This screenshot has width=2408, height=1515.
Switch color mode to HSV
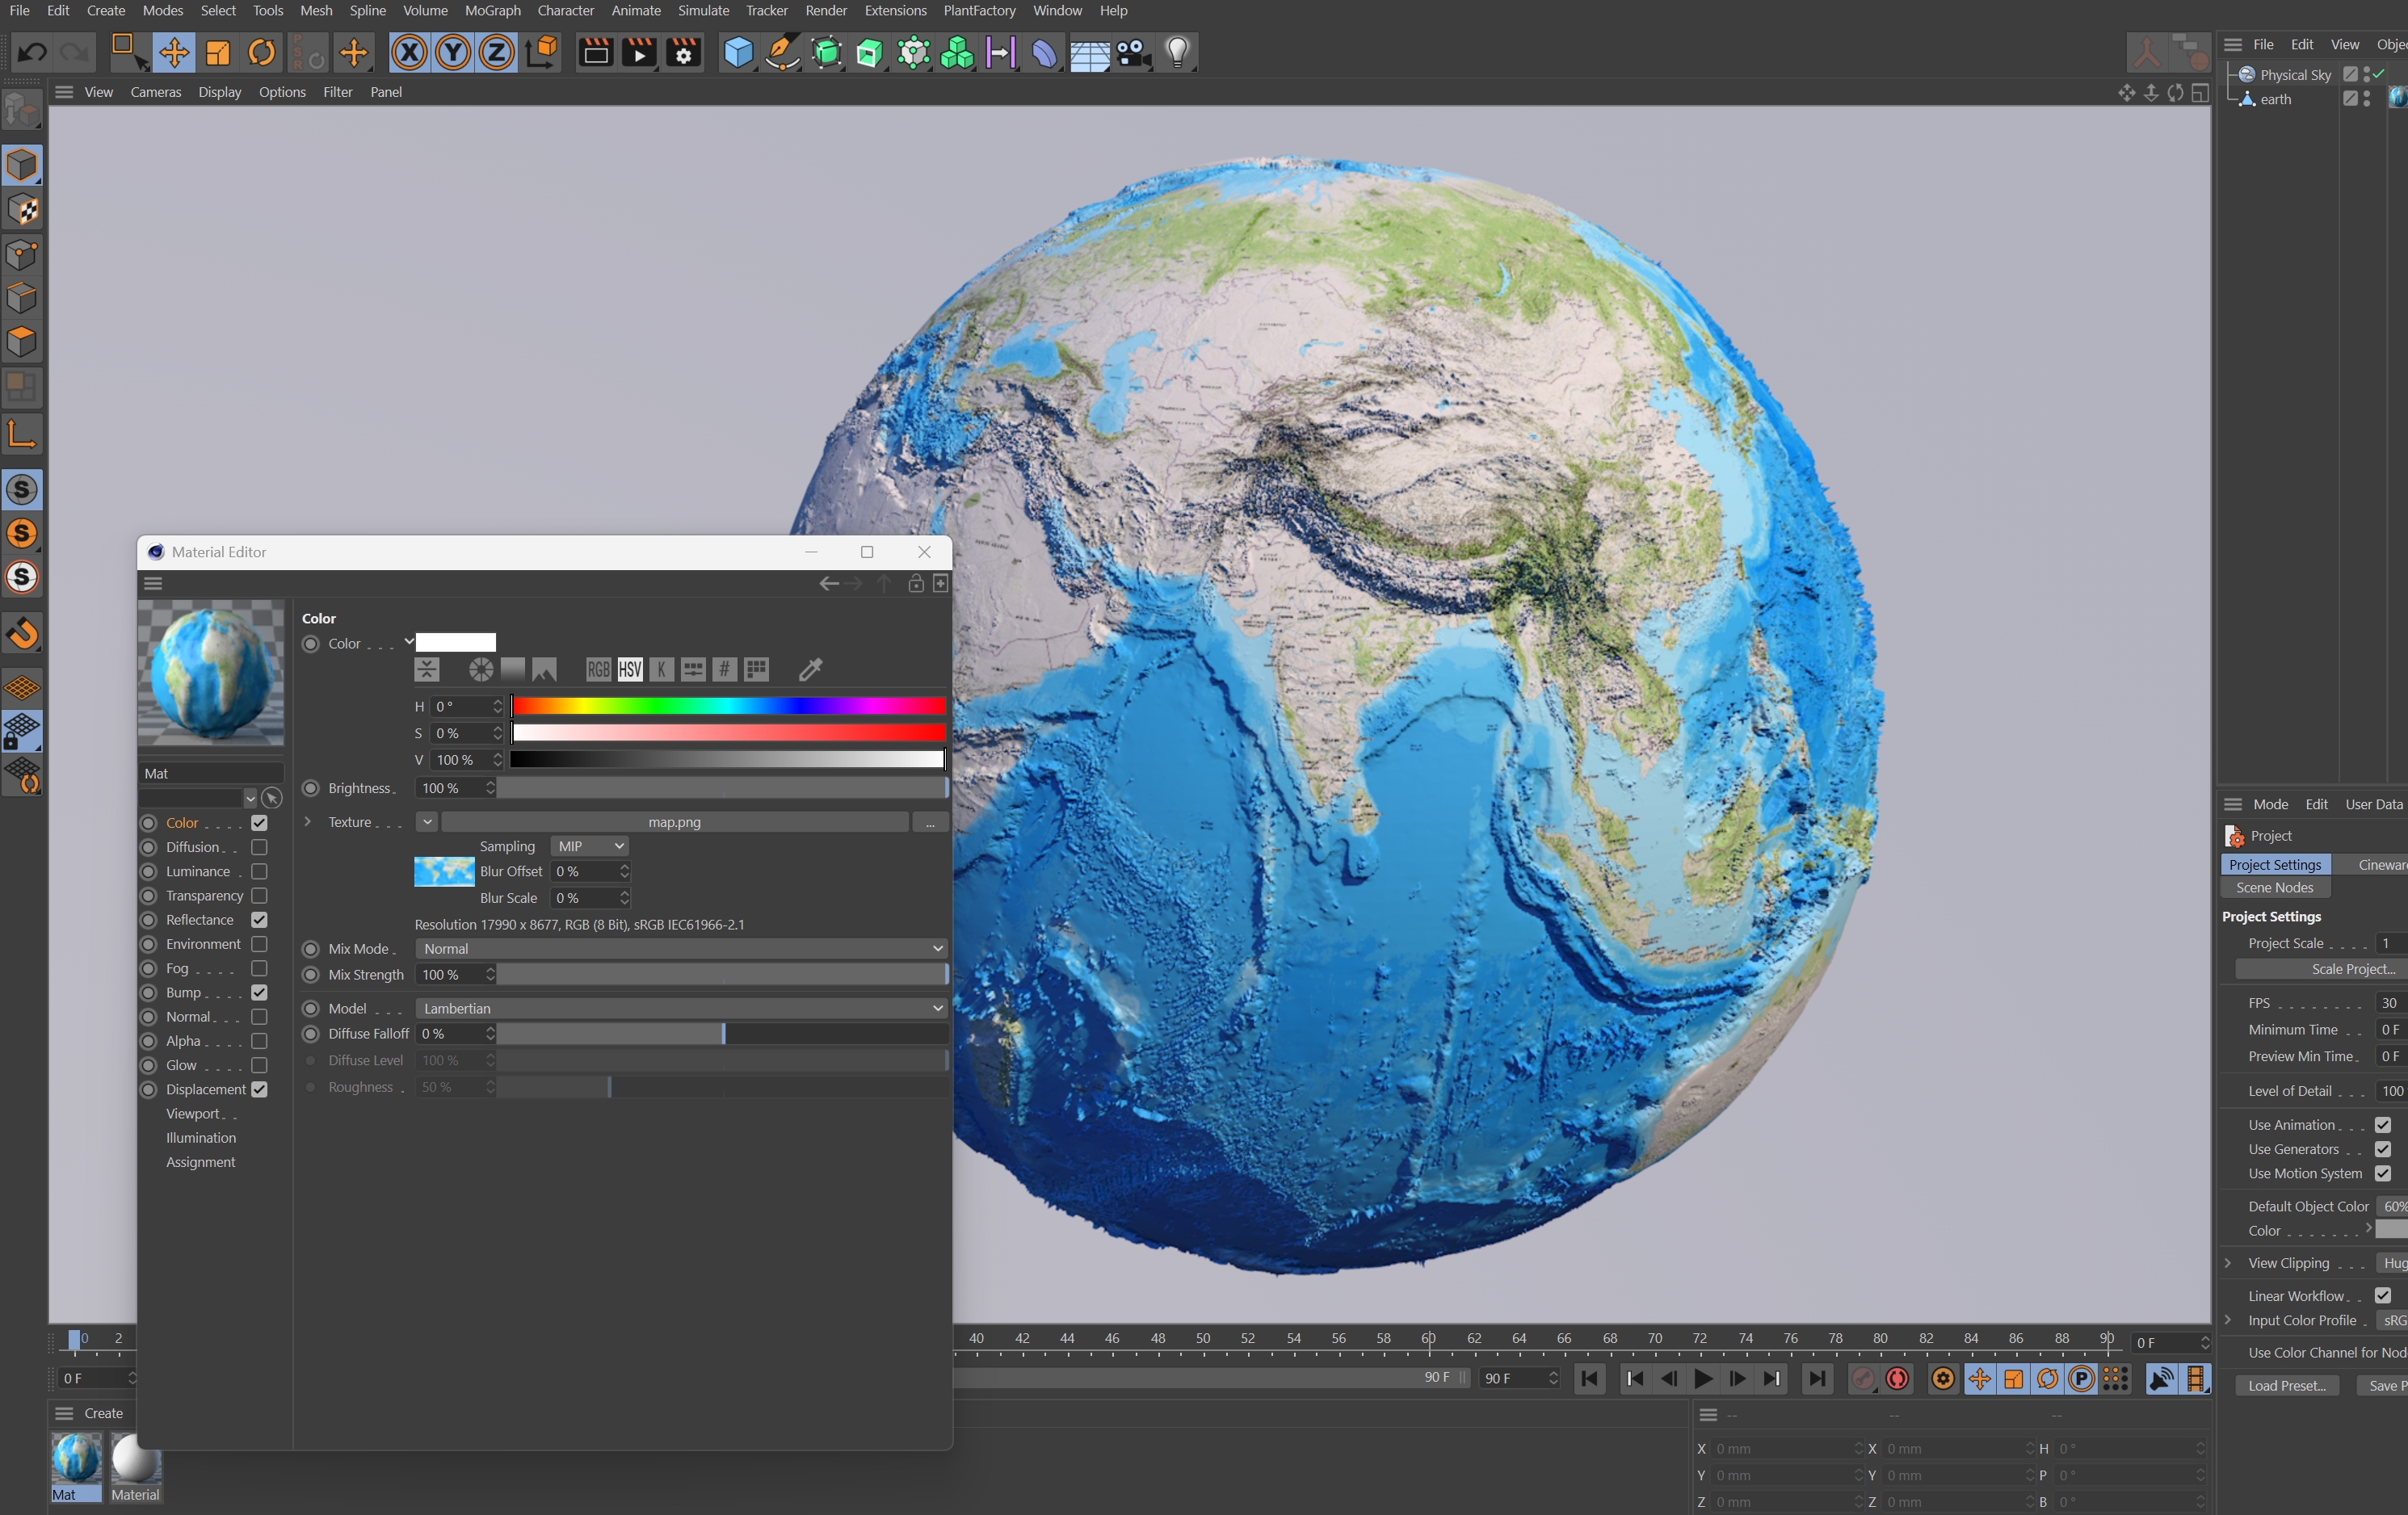[x=629, y=669]
